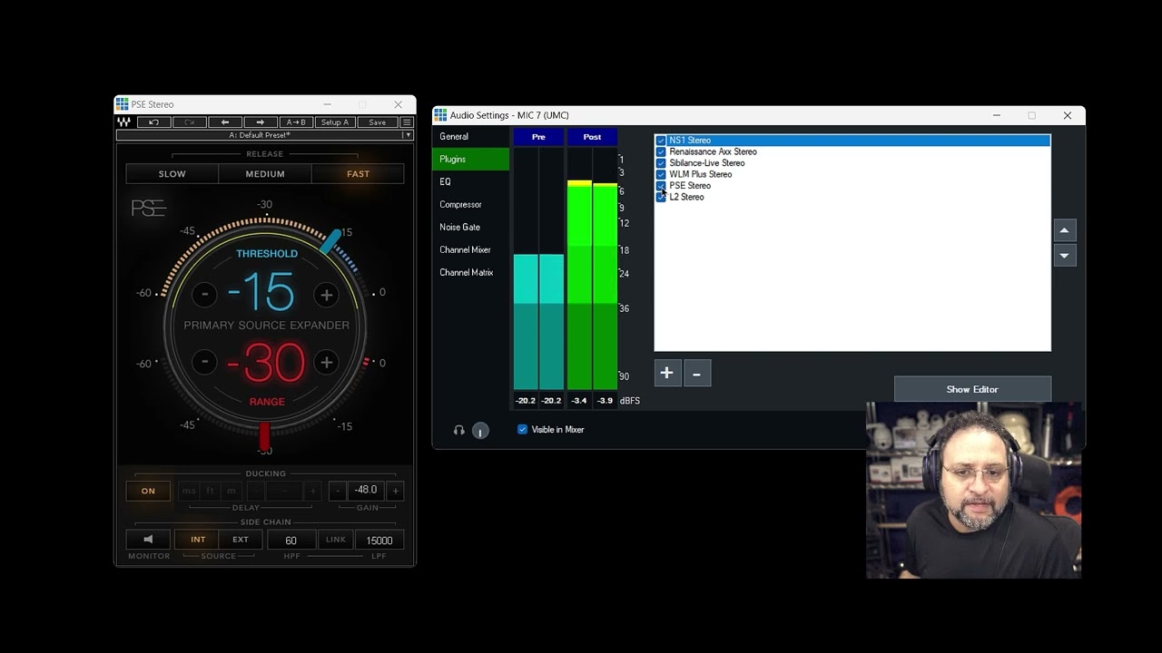This screenshot has width=1162, height=653.
Task: Open the Default Preset dropdown
Action: [264, 135]
